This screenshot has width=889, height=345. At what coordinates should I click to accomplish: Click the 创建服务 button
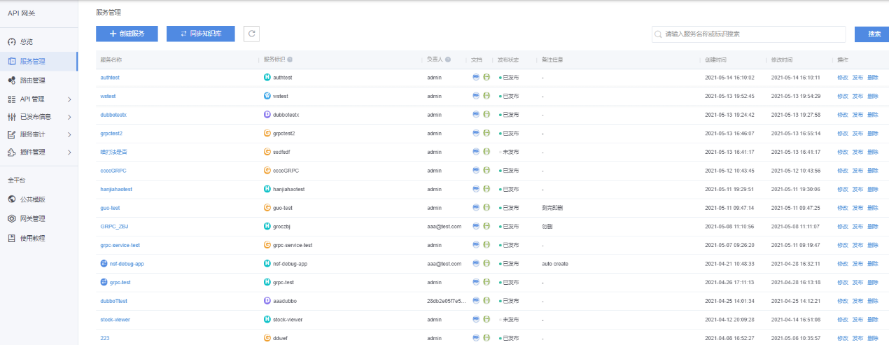[127, 34]
